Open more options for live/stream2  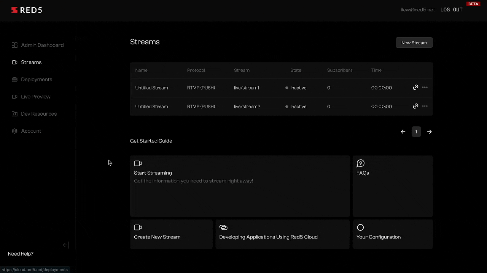coord(425,106)
